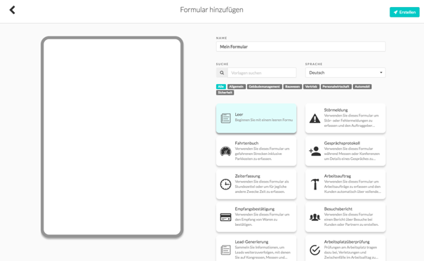Select the Leer blank form template
This screenshot has height=261, width=424.
256,119
